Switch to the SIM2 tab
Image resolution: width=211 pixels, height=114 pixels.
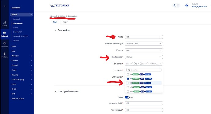click(65, 22)
